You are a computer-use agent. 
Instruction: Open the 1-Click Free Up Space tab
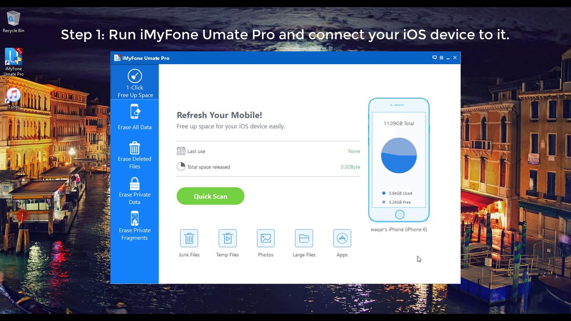point(135,83)
